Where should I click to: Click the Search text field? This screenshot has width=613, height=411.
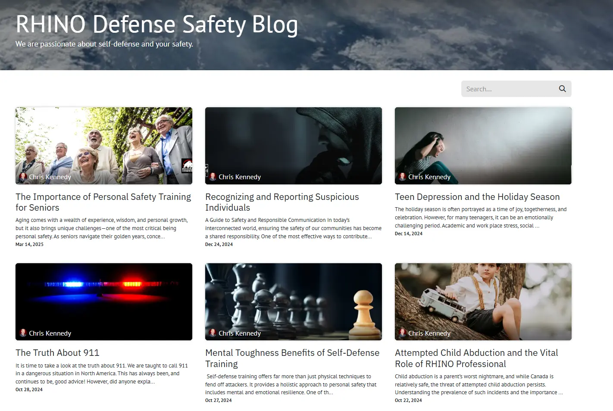509,89
